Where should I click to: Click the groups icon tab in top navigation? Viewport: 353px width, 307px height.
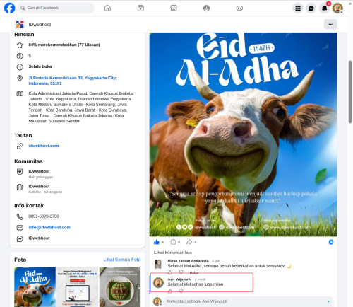coord(206,8)
